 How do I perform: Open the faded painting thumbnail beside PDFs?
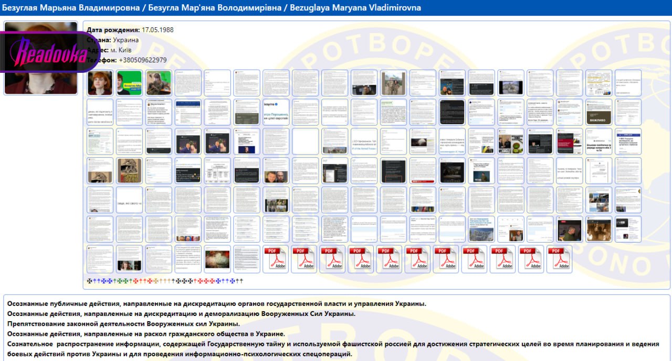[217, 259]
